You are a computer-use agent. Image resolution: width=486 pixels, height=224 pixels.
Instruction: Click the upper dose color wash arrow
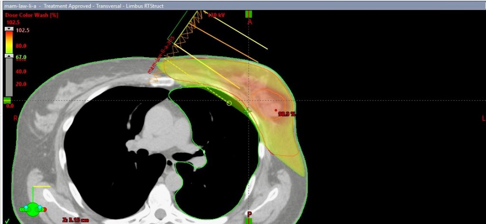tap(9, 29)
